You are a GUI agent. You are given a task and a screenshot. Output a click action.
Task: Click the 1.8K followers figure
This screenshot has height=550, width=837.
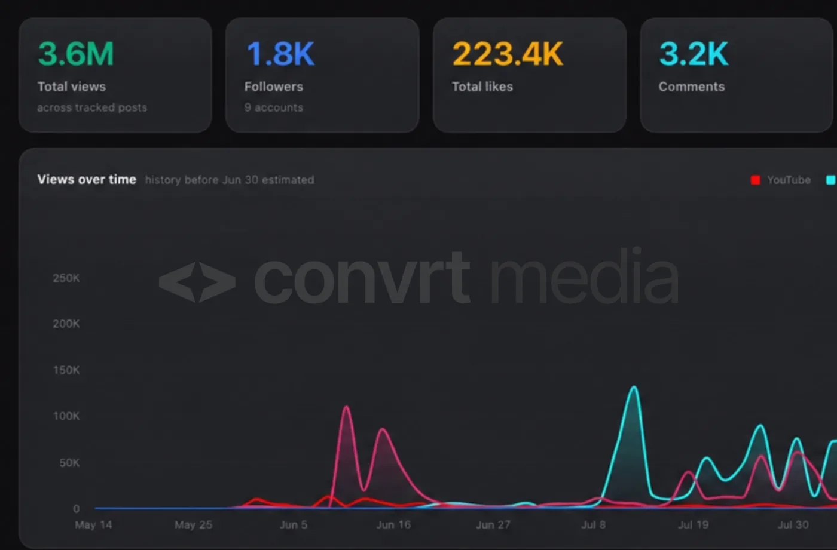coord(280,54)
